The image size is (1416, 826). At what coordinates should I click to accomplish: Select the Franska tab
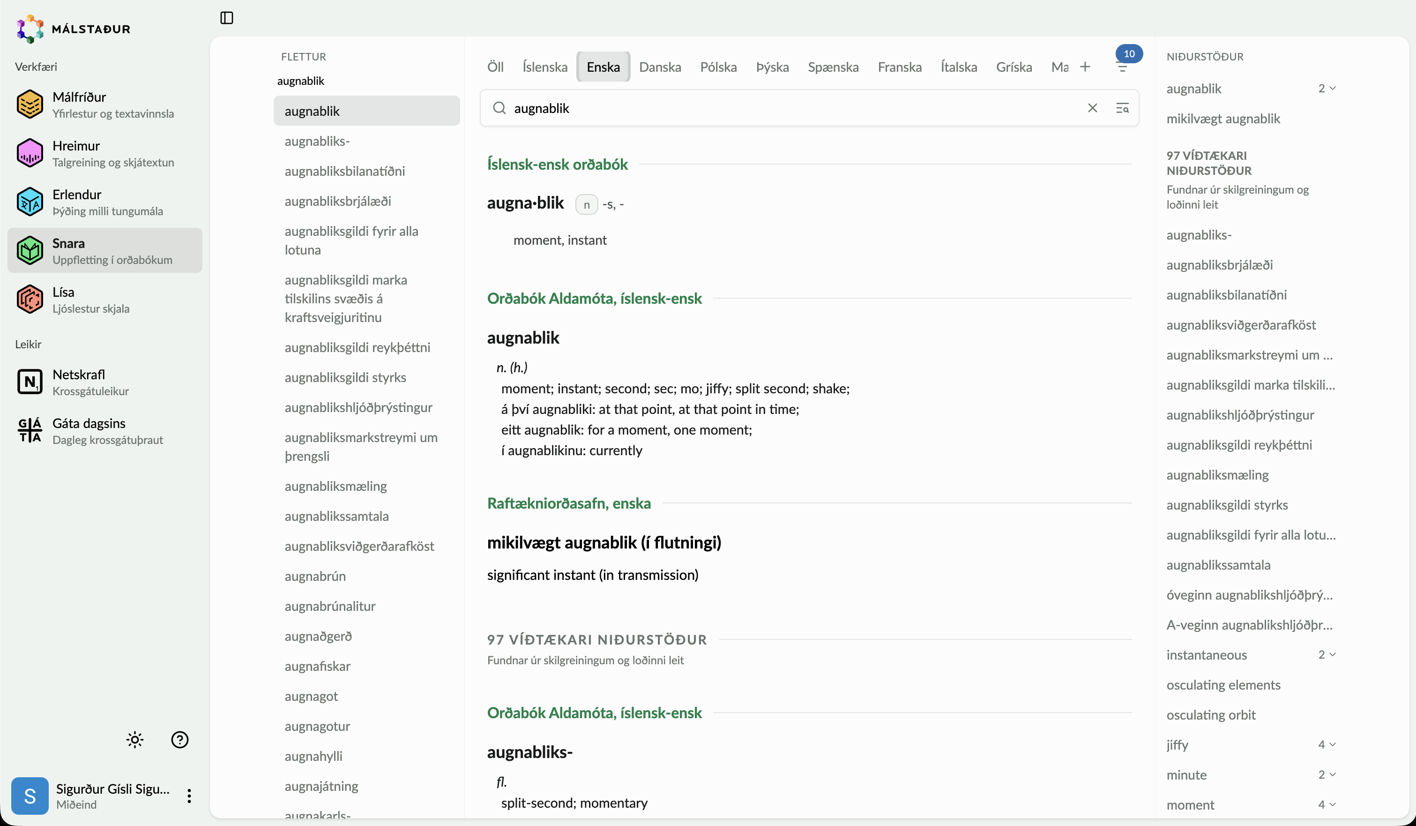tap(900, 67)
